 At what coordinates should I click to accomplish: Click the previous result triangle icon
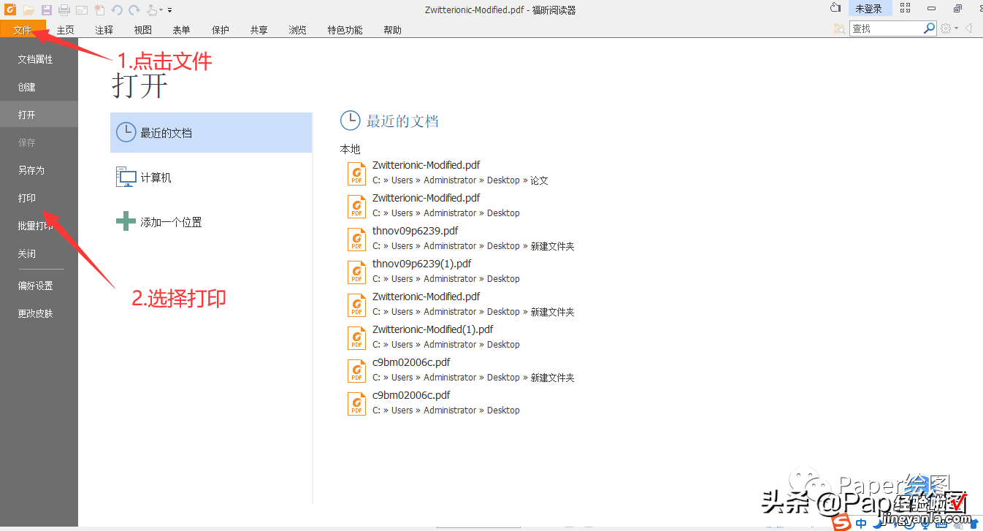(968, 28)
